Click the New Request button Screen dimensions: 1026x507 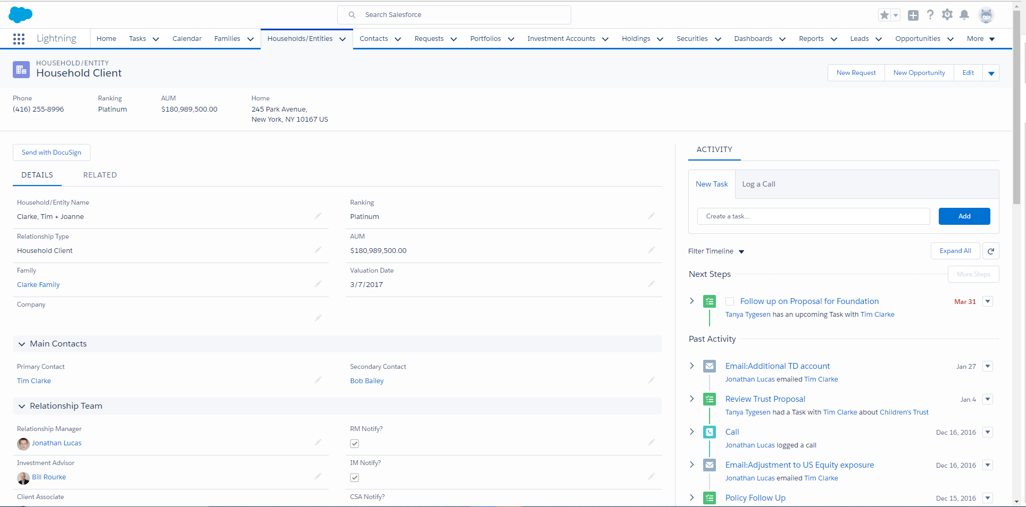(856, 73)
